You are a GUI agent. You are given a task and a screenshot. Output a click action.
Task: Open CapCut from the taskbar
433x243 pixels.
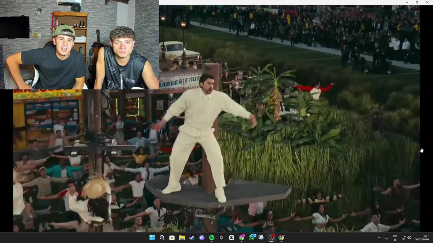click(231, 238)
